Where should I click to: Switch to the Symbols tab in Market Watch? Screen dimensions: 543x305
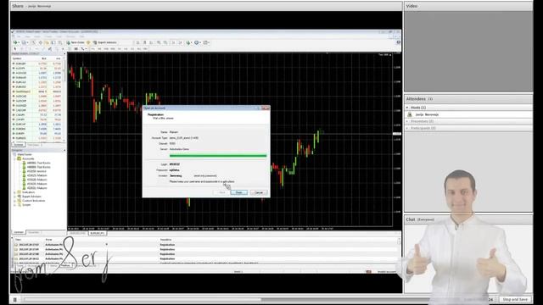19,145
